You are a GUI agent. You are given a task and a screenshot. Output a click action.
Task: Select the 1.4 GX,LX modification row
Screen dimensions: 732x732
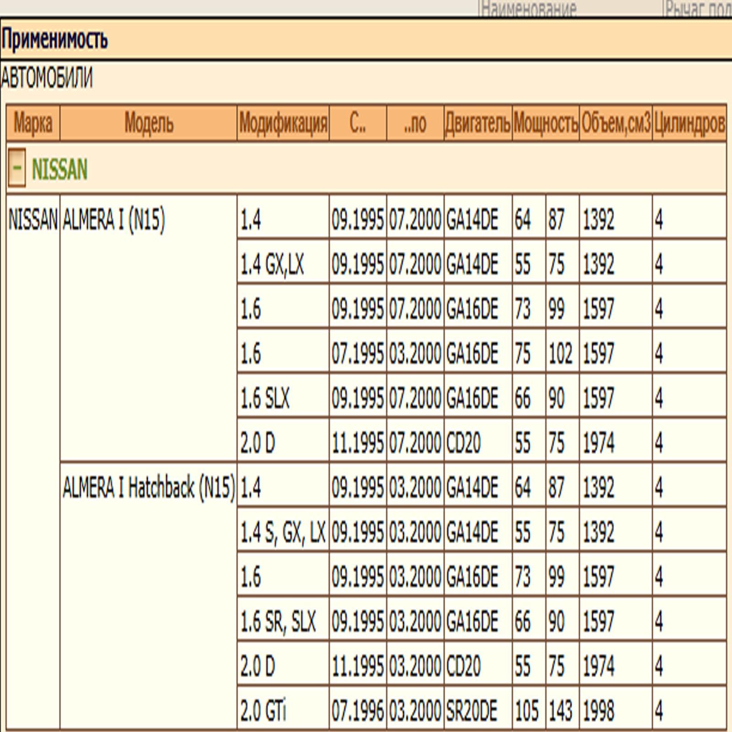pos(272,264)
